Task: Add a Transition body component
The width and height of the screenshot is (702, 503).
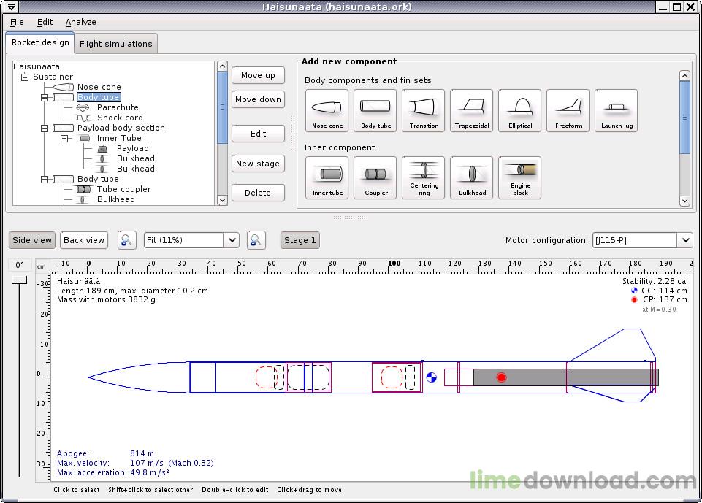Action: (424, 111)
